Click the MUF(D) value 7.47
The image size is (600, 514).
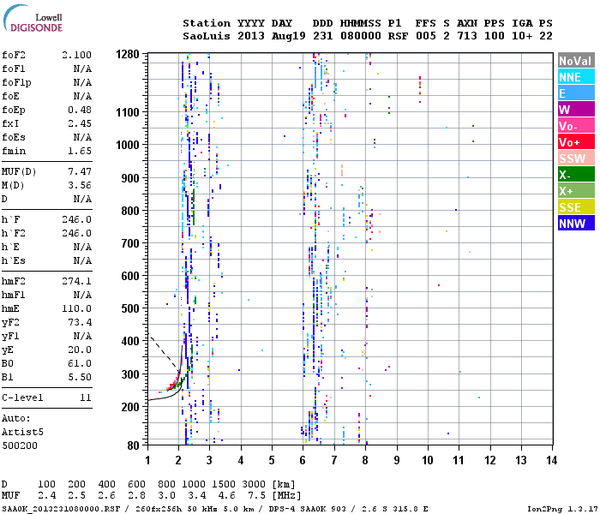pos(80,171)
